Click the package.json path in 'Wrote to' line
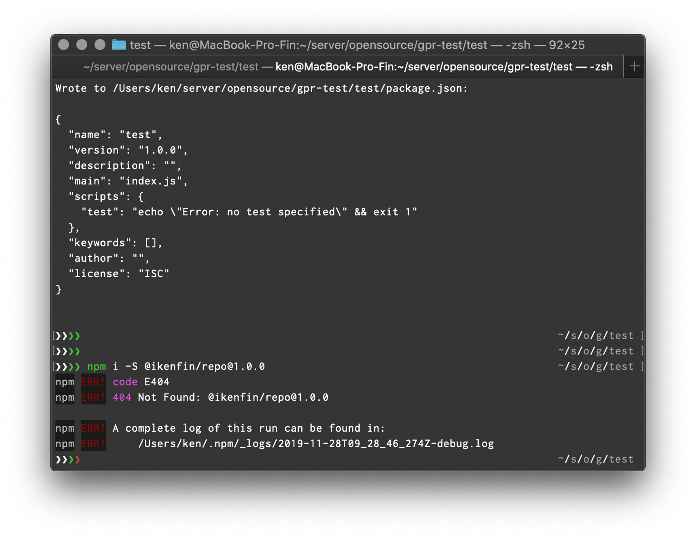 290,89
